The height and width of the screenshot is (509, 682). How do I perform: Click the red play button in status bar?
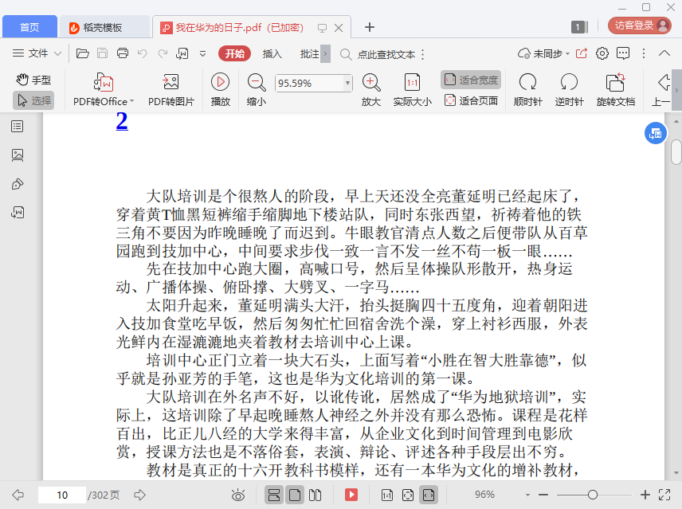[x=351, y=495]
